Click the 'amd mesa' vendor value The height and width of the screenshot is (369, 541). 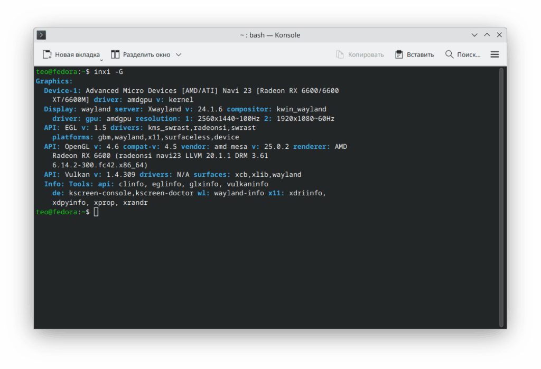pyautogui.click(x=231, y=146)
